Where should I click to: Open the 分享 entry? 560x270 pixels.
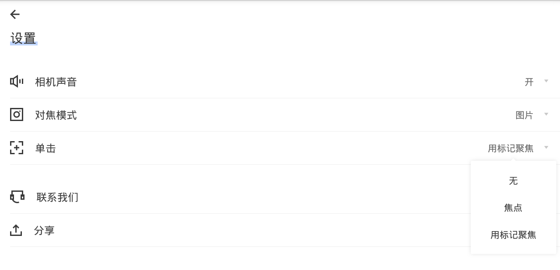280,230
